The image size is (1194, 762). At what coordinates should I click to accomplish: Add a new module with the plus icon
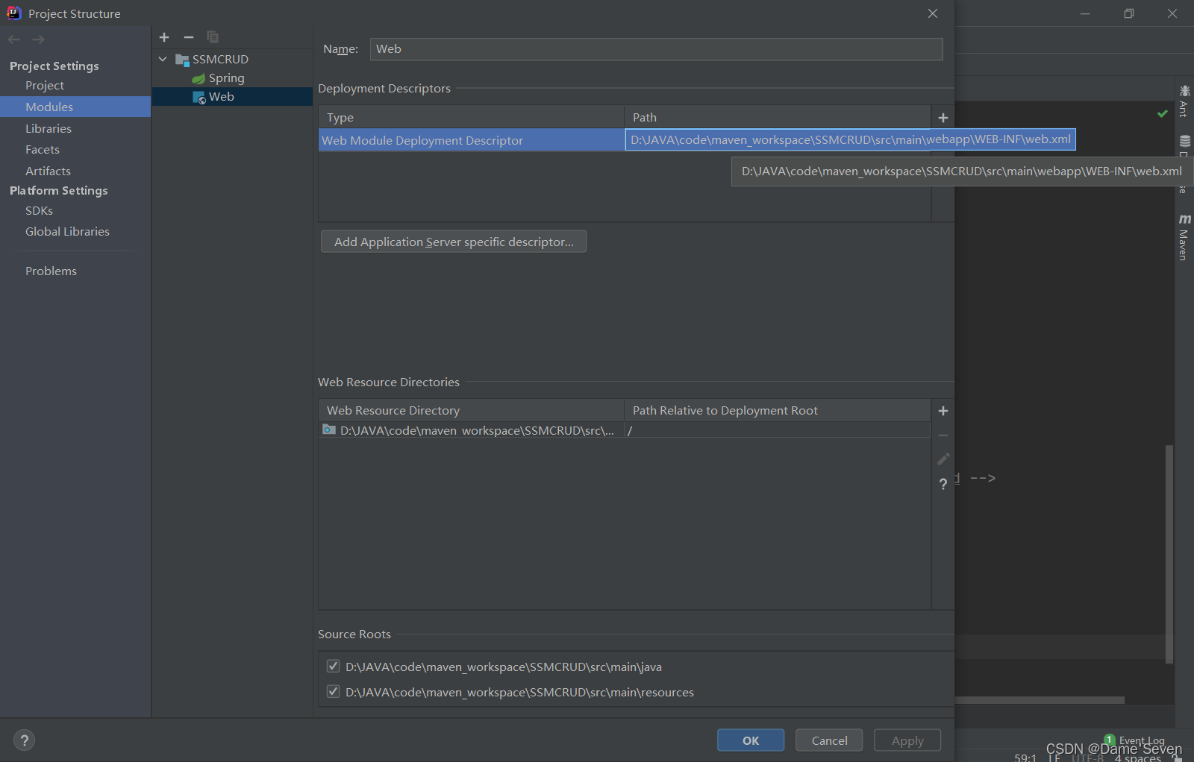(164, 37)
